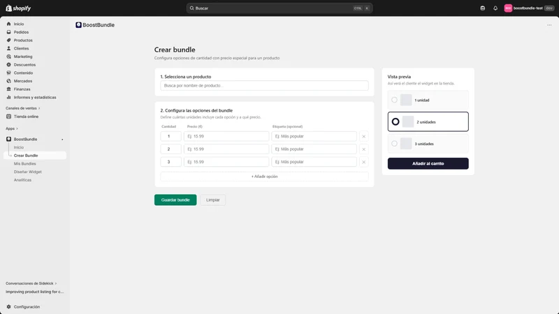Click the BoostBundle app icon in sidebar
The image size is (559, 314).
tap(8, 139)
